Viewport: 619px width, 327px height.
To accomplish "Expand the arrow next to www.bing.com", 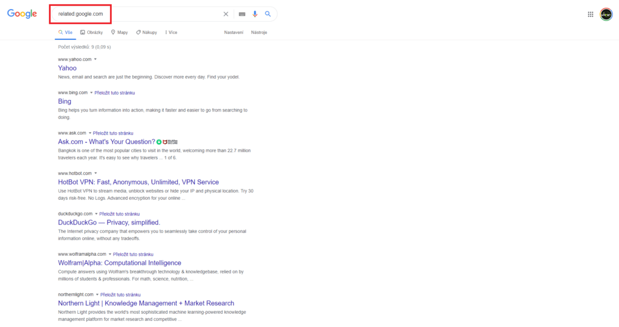I will coord(92,93).
